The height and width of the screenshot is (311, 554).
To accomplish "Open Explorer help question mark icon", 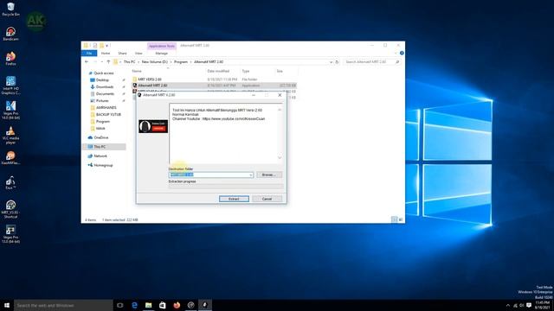I will click(402, 53).
